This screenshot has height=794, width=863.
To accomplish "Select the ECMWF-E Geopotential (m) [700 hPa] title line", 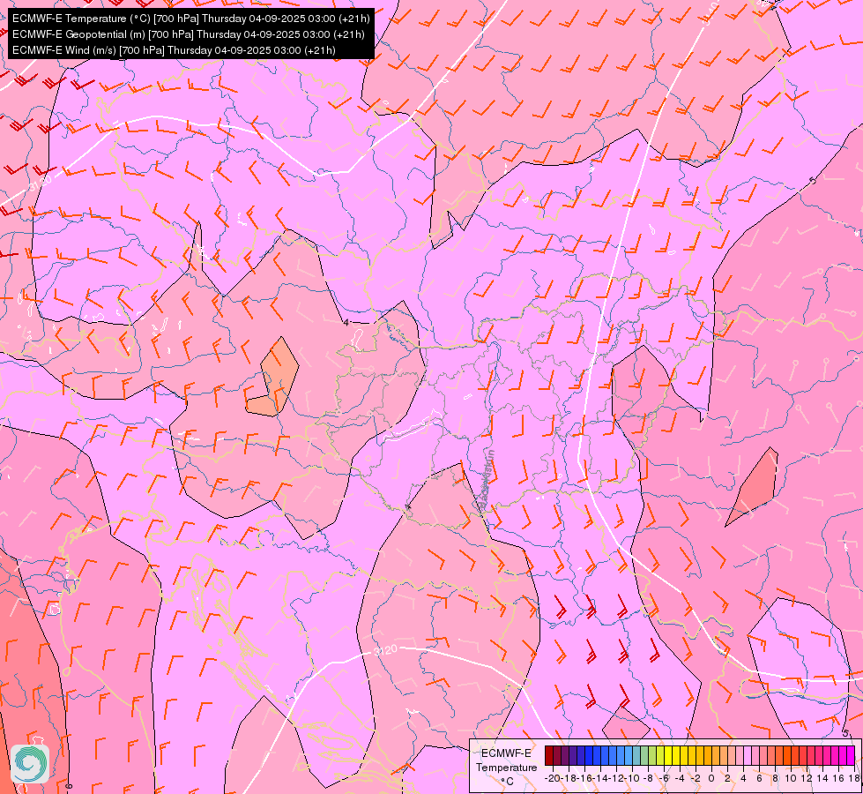I will pos(189,34).
